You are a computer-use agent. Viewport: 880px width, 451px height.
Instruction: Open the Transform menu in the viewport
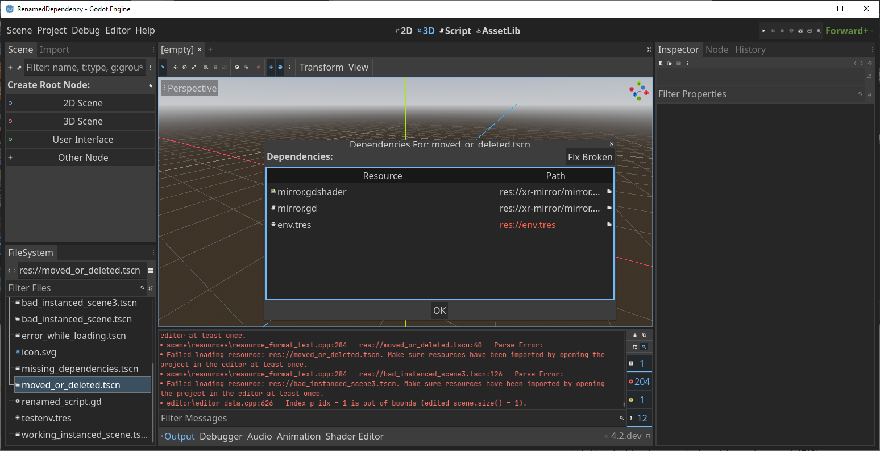click(x=321, y=67)
